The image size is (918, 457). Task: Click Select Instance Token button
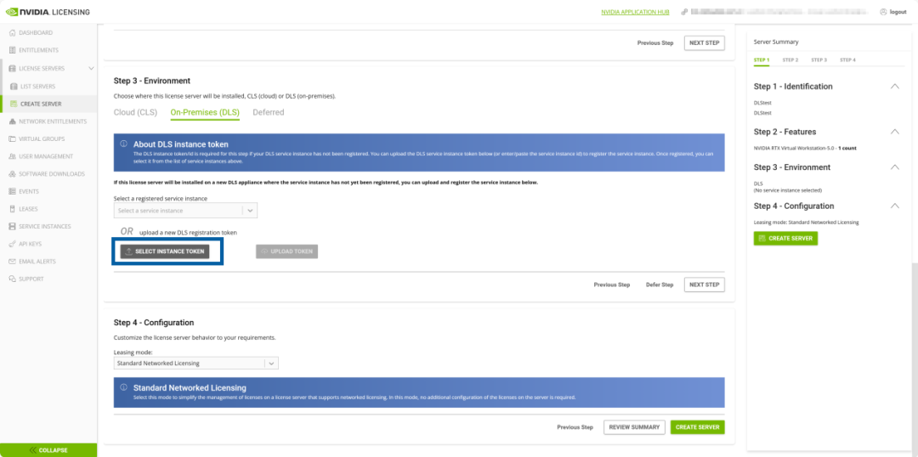pyautogui.click(x=165, y=251)
